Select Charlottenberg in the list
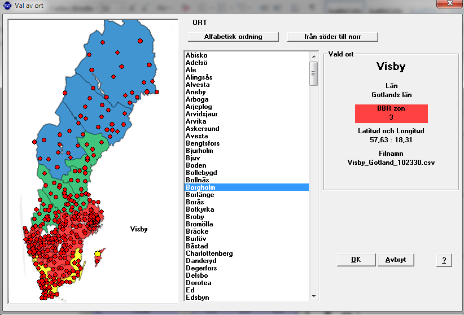 pyautogui.click(x=247, y=253)
